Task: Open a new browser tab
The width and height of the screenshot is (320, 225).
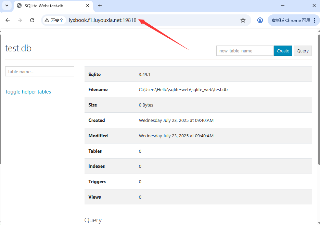Action: [99, 5]
